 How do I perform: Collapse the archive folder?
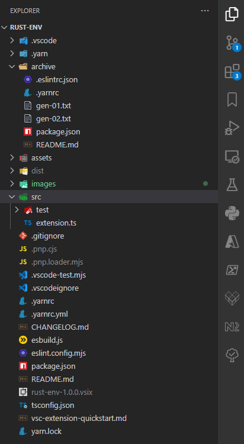[12, 66]
